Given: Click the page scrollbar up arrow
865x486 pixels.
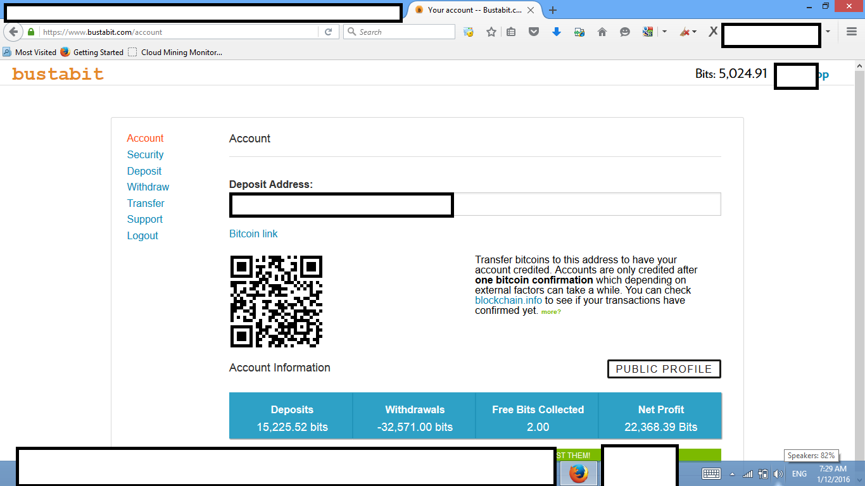Looking at the screenshot, I should (859, 66).
